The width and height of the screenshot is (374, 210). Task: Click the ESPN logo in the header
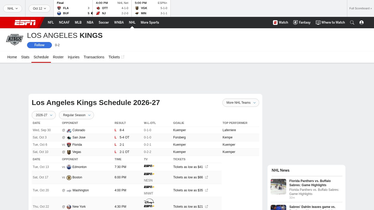(x=25, y=23)
